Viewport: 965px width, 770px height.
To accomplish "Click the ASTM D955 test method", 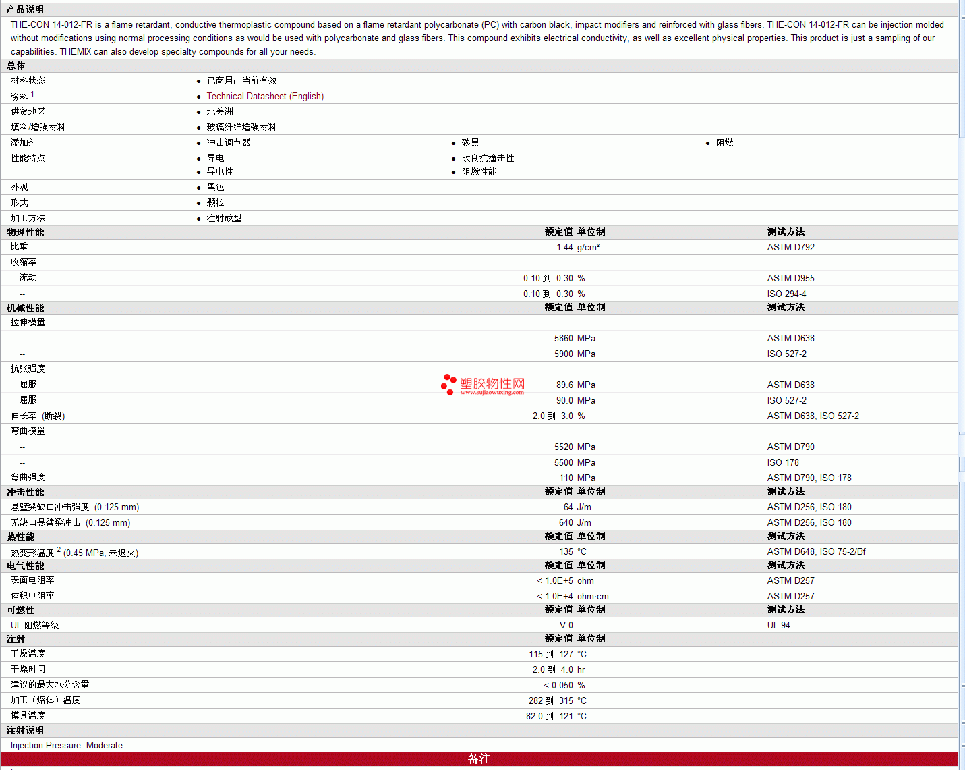I will [790, 278].
